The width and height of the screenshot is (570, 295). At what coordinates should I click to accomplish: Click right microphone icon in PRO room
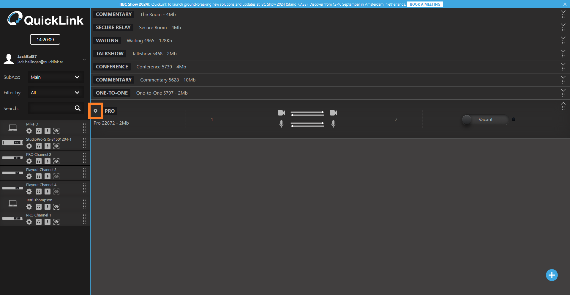[333, 124]
